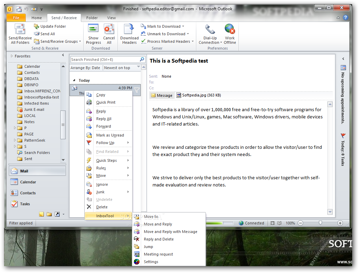This screenshot has width=359, height=273.
Task: Expand the Favorites section
Action: coord(12,56)
